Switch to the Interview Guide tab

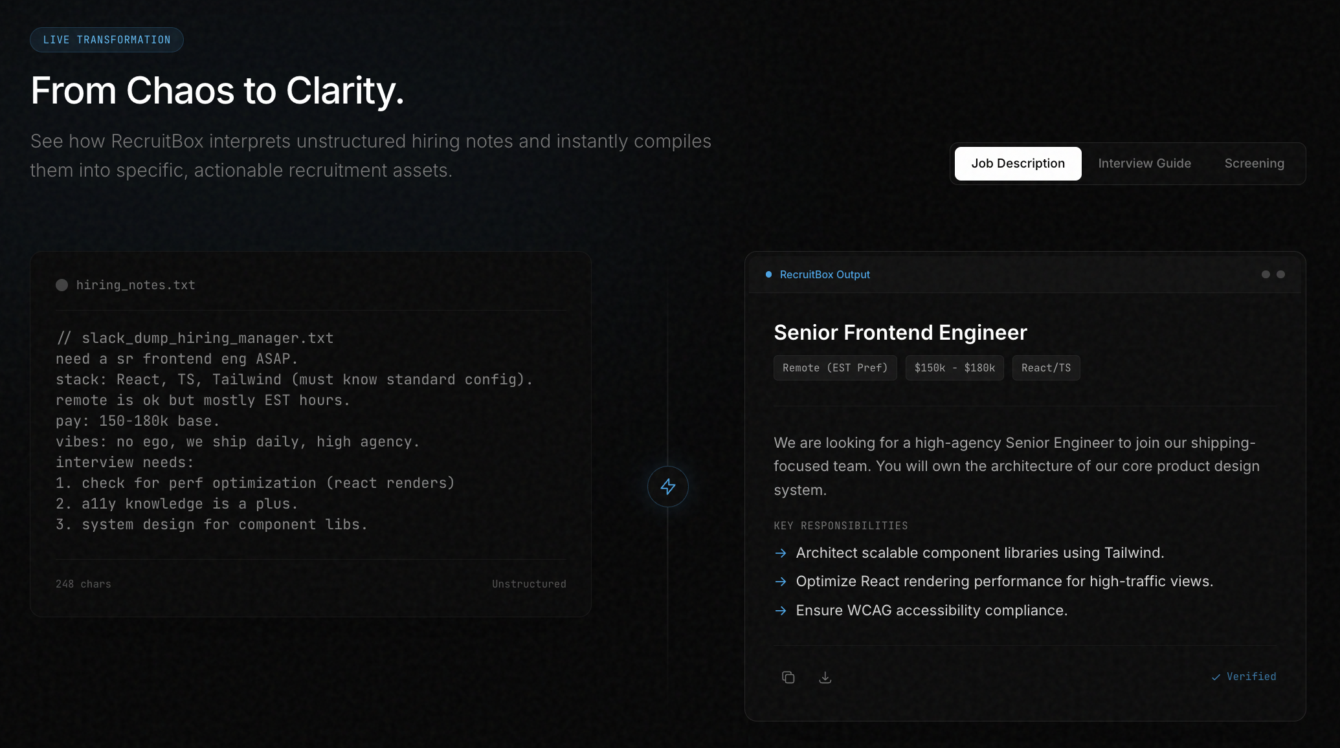click(x=1144, y=164)
